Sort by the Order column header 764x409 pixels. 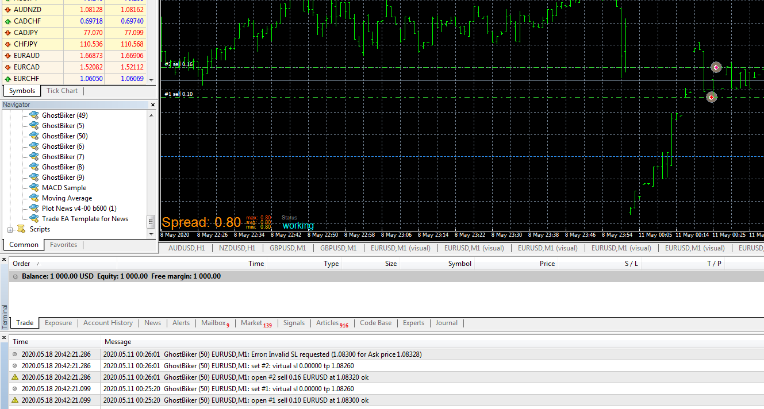click(x=63, y=264)
